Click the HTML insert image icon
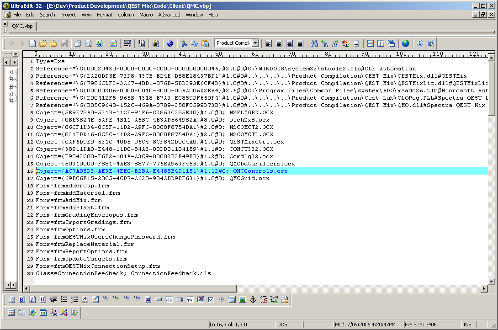Viewport: 498px width, 330px height. pyautogui.click(x=243, y=299)
